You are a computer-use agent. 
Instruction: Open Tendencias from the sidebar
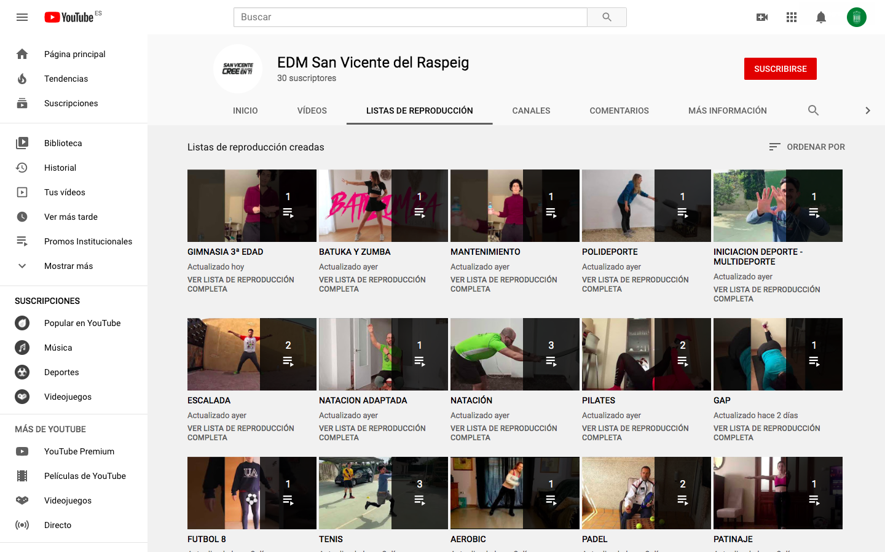74,79
